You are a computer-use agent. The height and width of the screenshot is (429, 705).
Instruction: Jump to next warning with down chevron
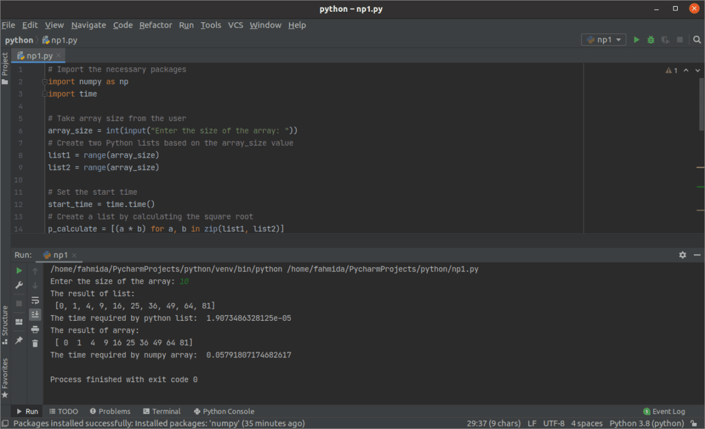click(698, 70)
